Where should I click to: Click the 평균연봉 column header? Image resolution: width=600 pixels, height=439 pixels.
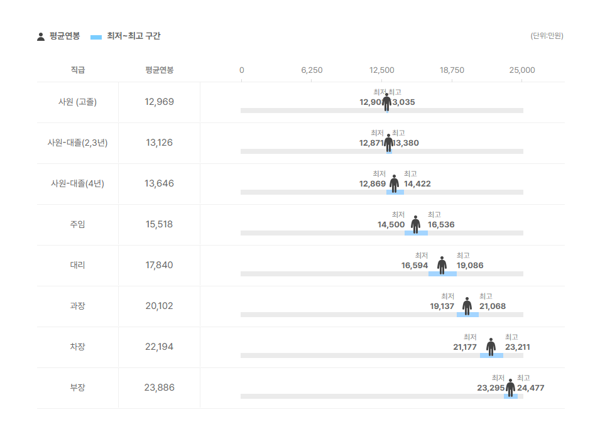[x=159, y=70]
